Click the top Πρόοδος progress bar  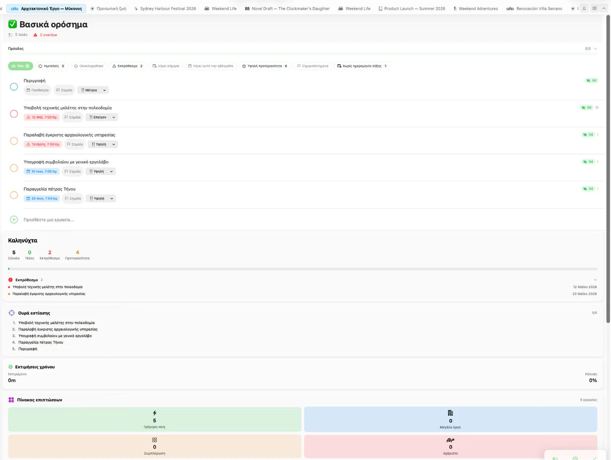tap(302, 54)
